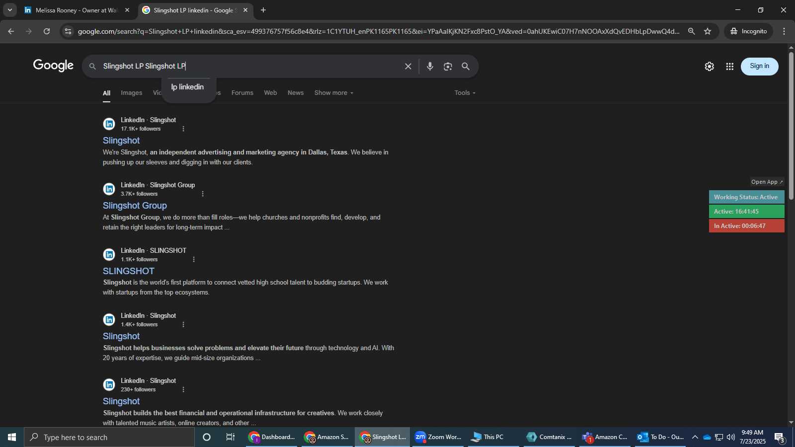The height and width of the screenshot is (447, 795).
Task: Open a new browser tab
Action: (263, 10)
